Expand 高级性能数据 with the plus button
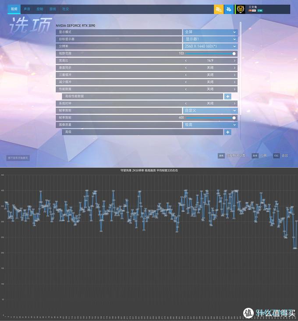298x321 pixels. [228, 96]
